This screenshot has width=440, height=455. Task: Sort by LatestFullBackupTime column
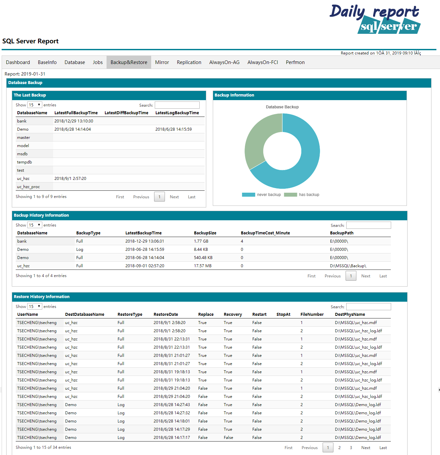click(x=76, y=113)
